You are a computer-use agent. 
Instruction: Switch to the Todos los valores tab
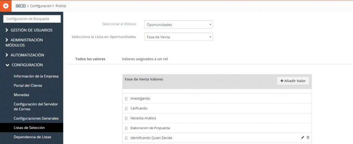click(90, 59)
